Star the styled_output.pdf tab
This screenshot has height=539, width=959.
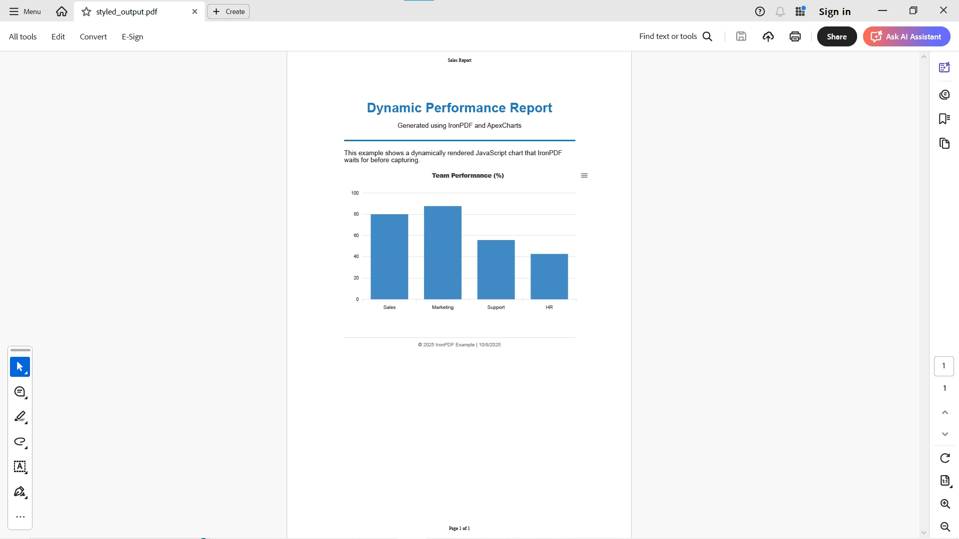coord(86,11)
